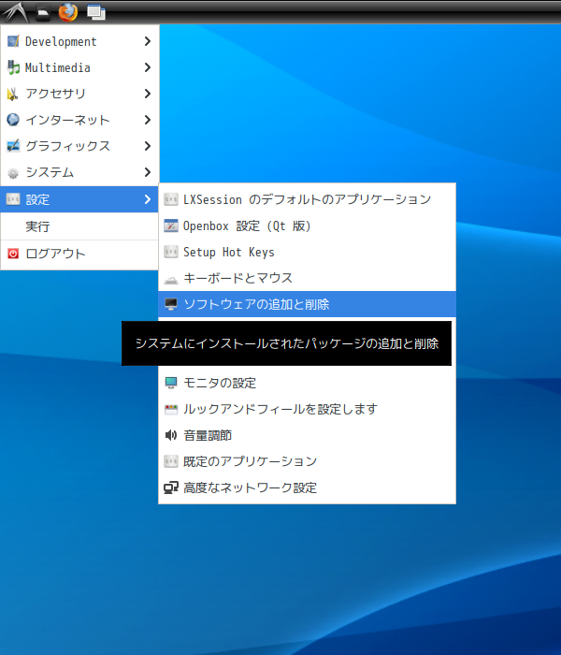Click the Development category icon
561x655 pixels.
(13, 41)
